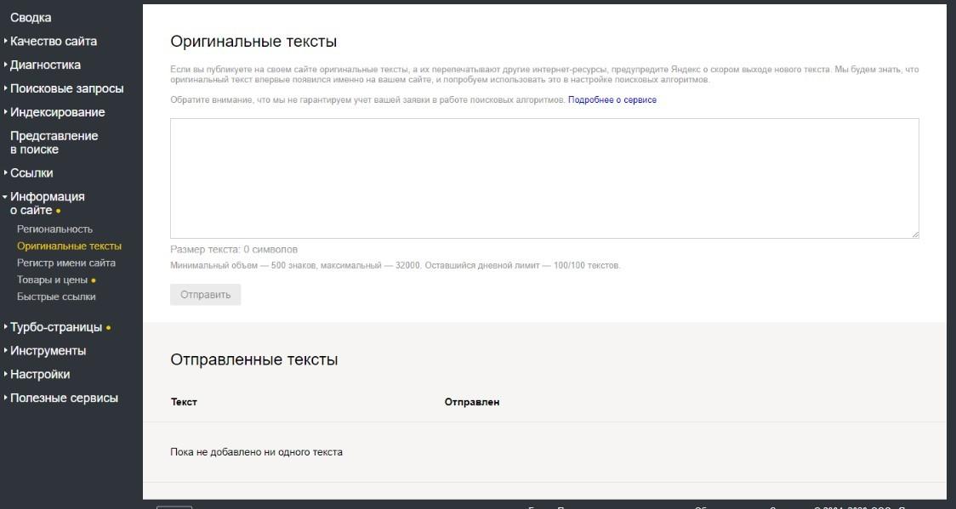Follow the Подробнее о сервисе link
956x509 pixels.
click(x=612, y=100)
